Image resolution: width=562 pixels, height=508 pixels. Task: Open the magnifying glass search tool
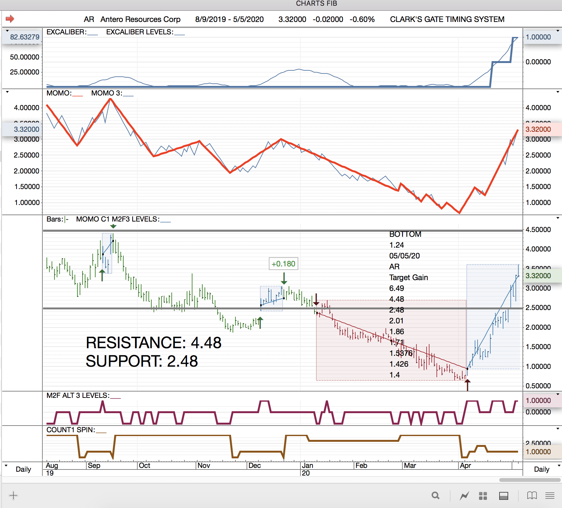tap(436, 496)
